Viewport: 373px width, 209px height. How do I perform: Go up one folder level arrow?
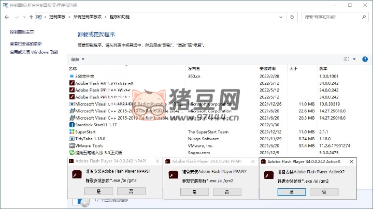31,17
